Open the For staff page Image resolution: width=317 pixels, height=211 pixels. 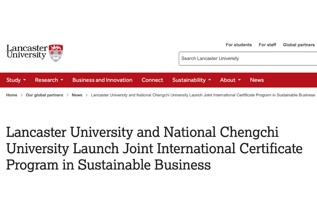pyautogui.click(x=267, y=45)
